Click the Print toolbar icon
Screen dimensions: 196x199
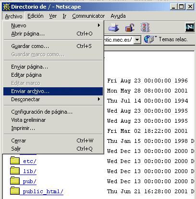(114, 27)
